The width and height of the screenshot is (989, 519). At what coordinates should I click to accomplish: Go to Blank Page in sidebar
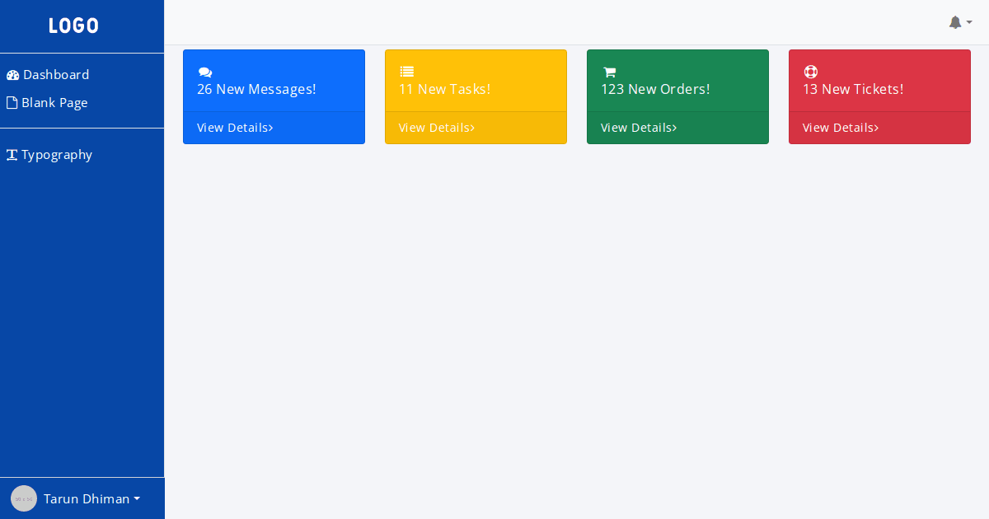click(x=54, y=103)
